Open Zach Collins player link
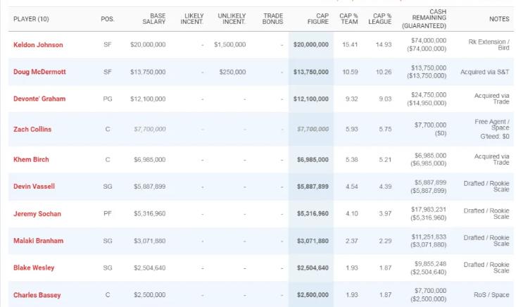 click(x=32, y=129)
